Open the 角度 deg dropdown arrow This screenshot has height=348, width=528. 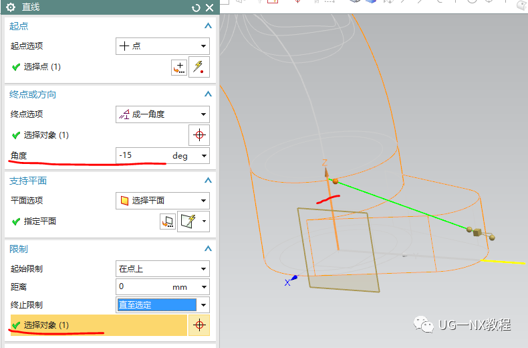click(x=204, y=156)
